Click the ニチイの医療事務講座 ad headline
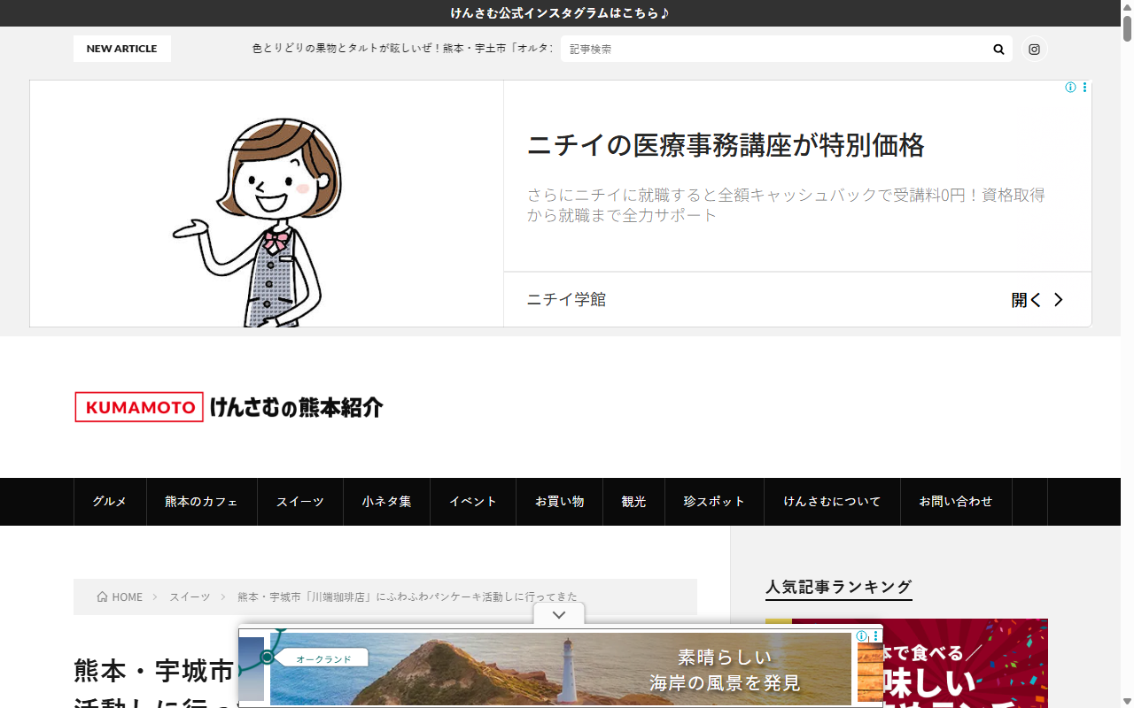Viewport: 1134px width, 708px height. tap(726, 145)
